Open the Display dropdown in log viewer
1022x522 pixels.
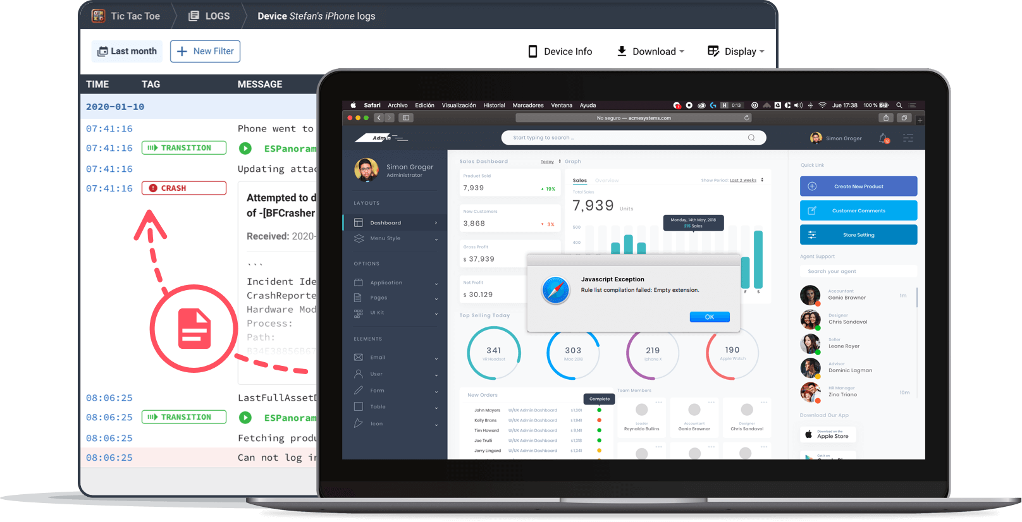click(736, 52)
